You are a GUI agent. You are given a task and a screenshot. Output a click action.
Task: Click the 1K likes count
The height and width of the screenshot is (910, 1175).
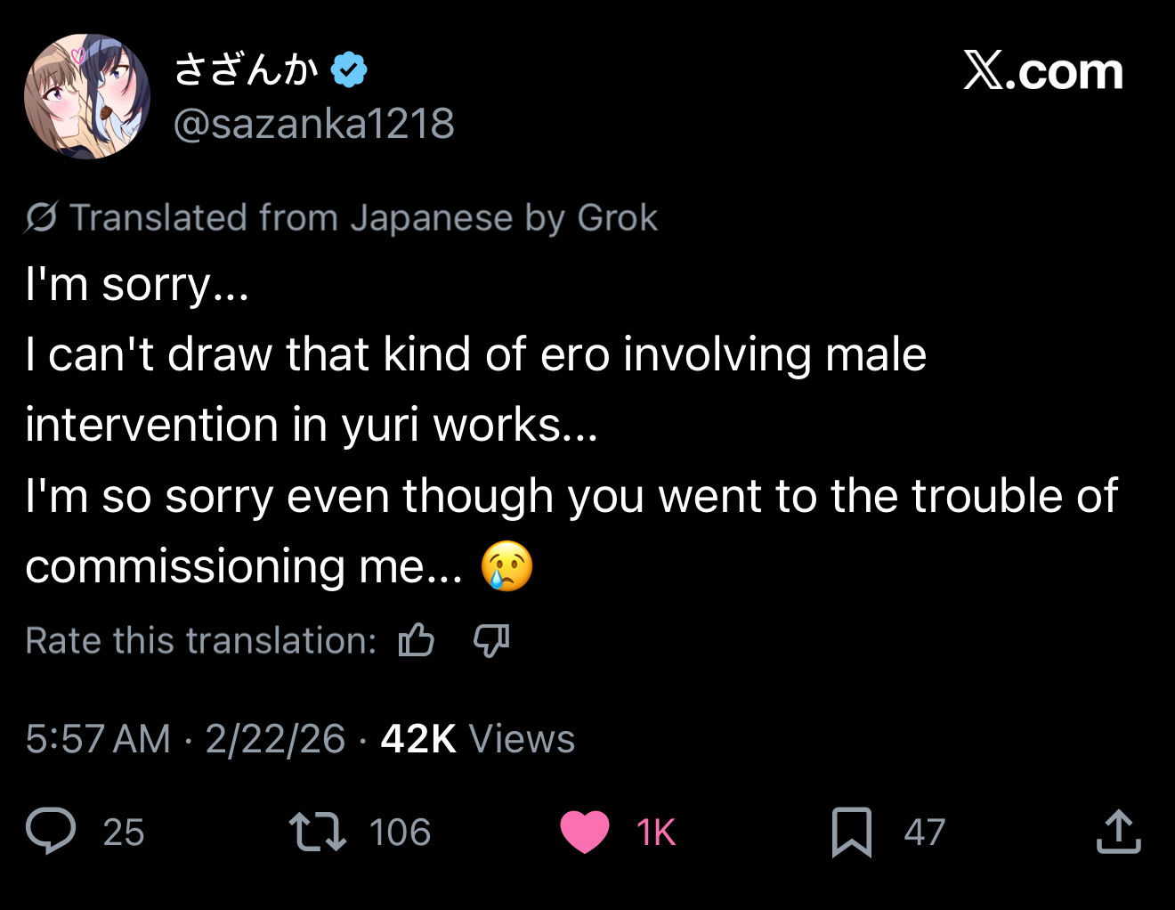656,833
